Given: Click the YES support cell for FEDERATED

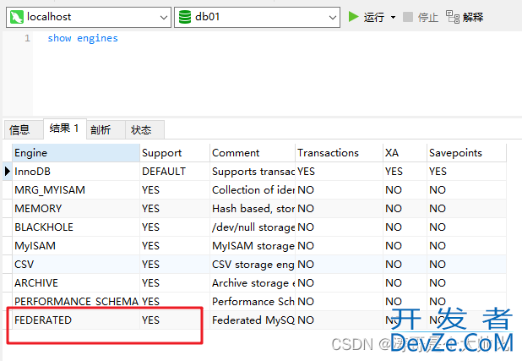Looking at the screenshot, I should coord(175,320).
